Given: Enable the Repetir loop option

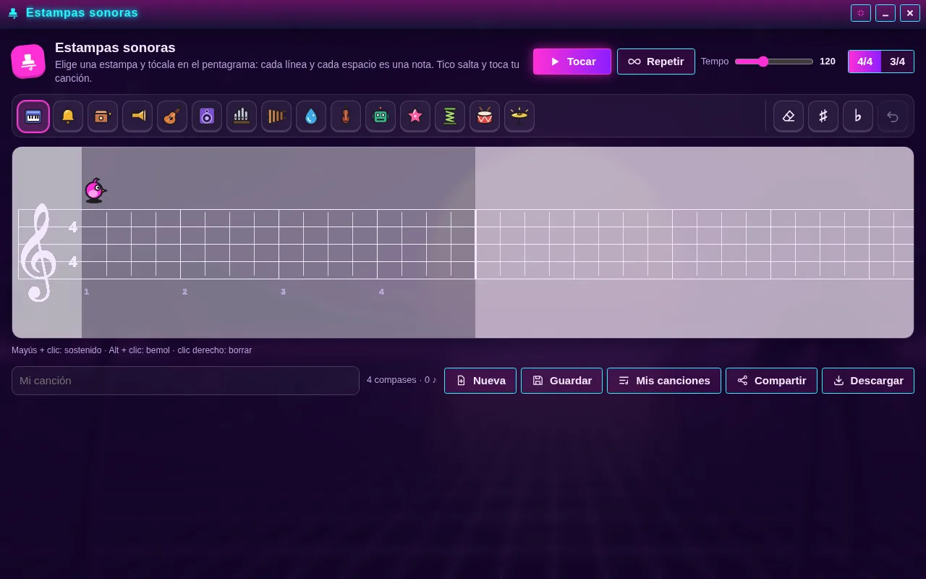Looking at the screenshot, I should (x=656, y=62).
